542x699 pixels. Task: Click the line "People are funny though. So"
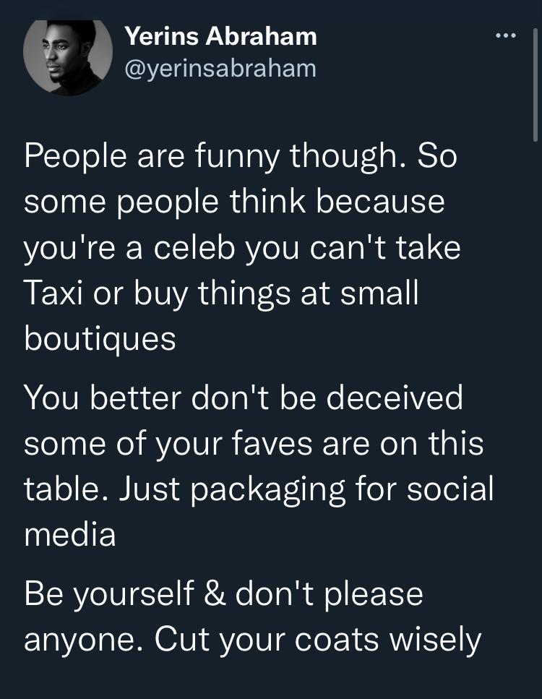click(x=241, y=158)
